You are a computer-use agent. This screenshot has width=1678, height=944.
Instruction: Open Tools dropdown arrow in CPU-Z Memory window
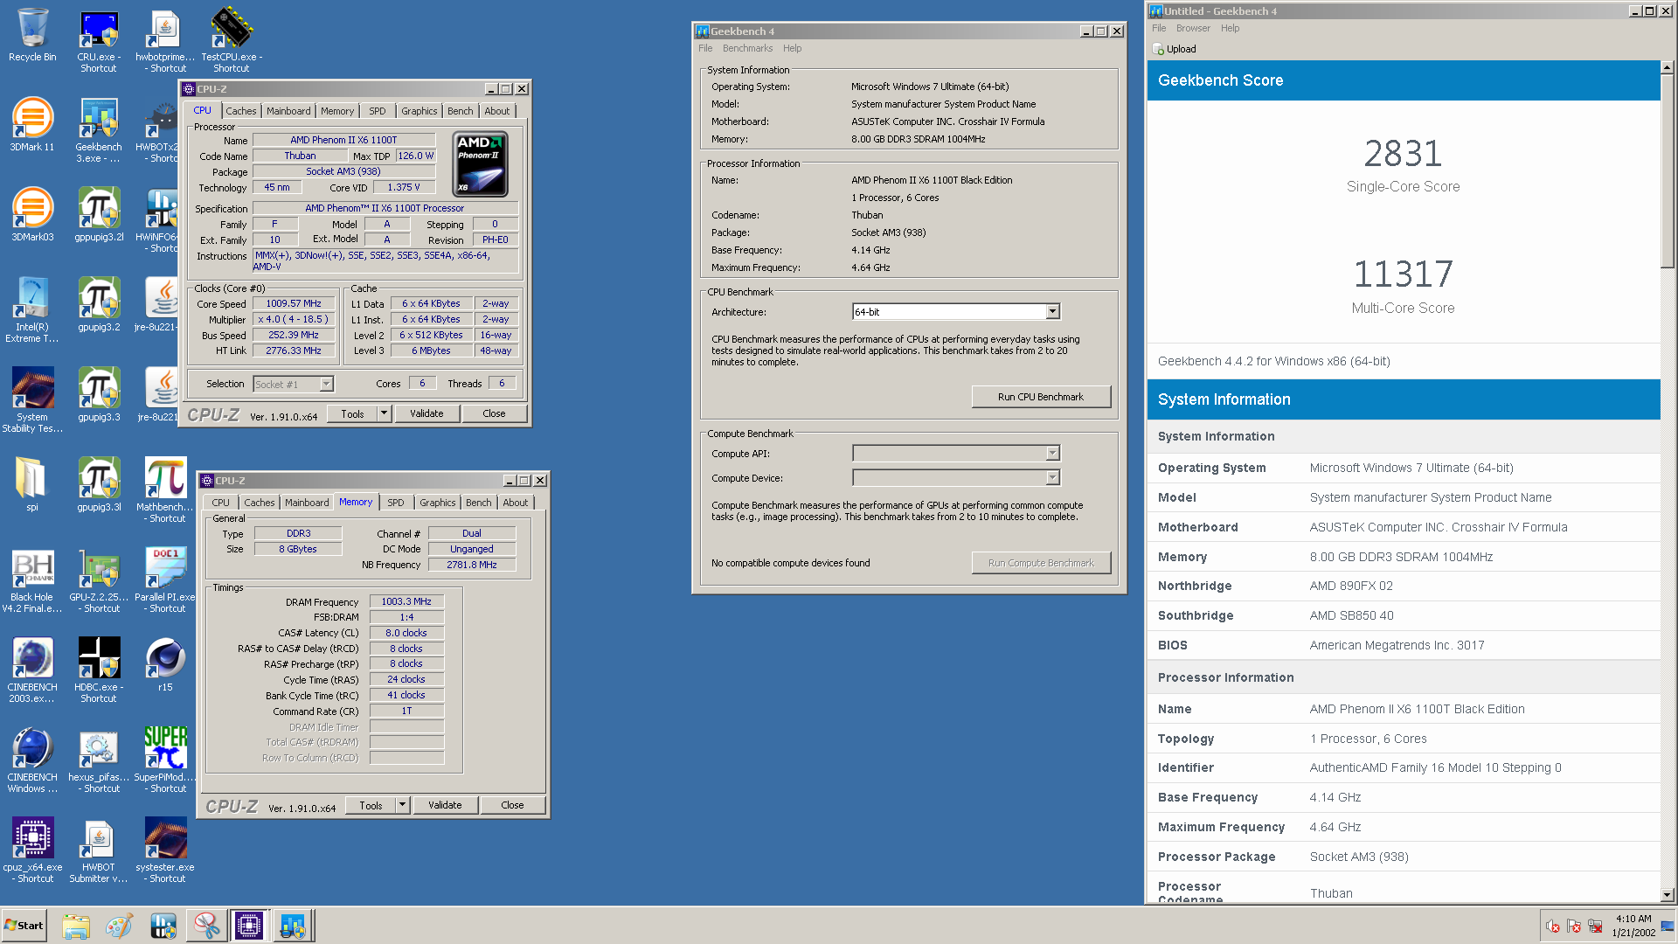click(x=402, y=805)
